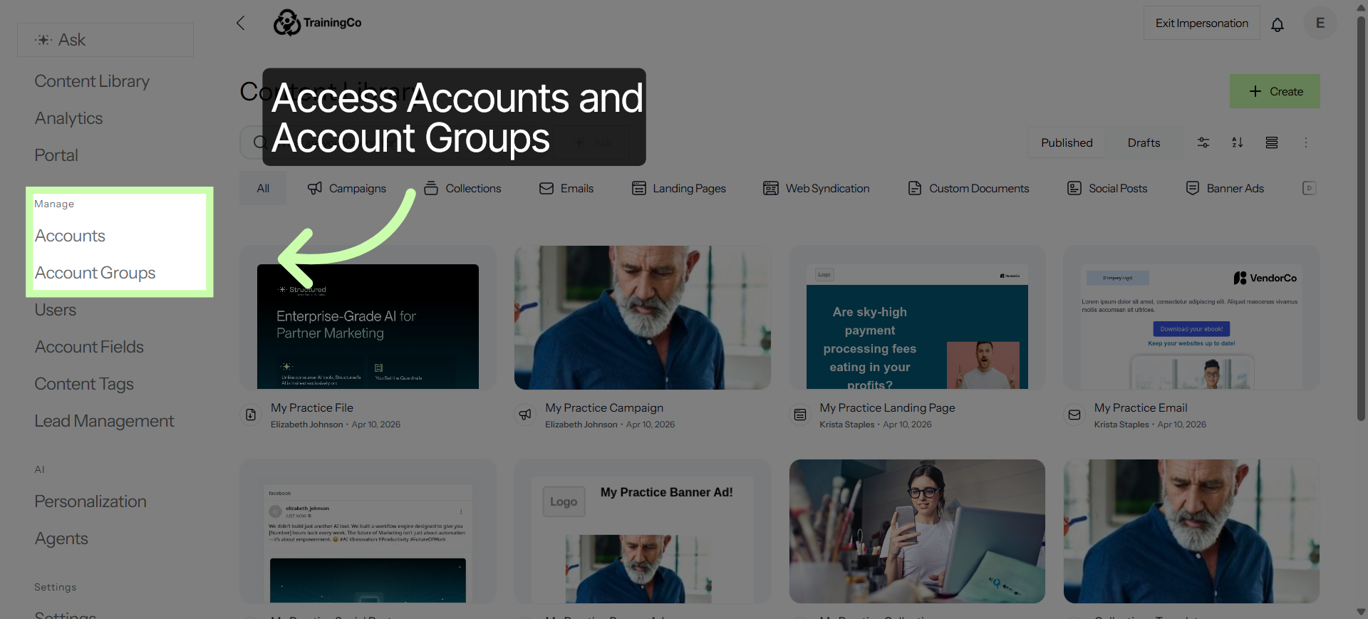Open Content Tags

[x=84, y=384]
